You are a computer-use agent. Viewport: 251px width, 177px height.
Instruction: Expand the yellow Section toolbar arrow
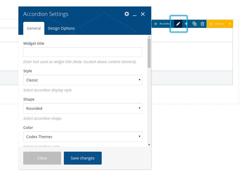[x=230, y=24]
